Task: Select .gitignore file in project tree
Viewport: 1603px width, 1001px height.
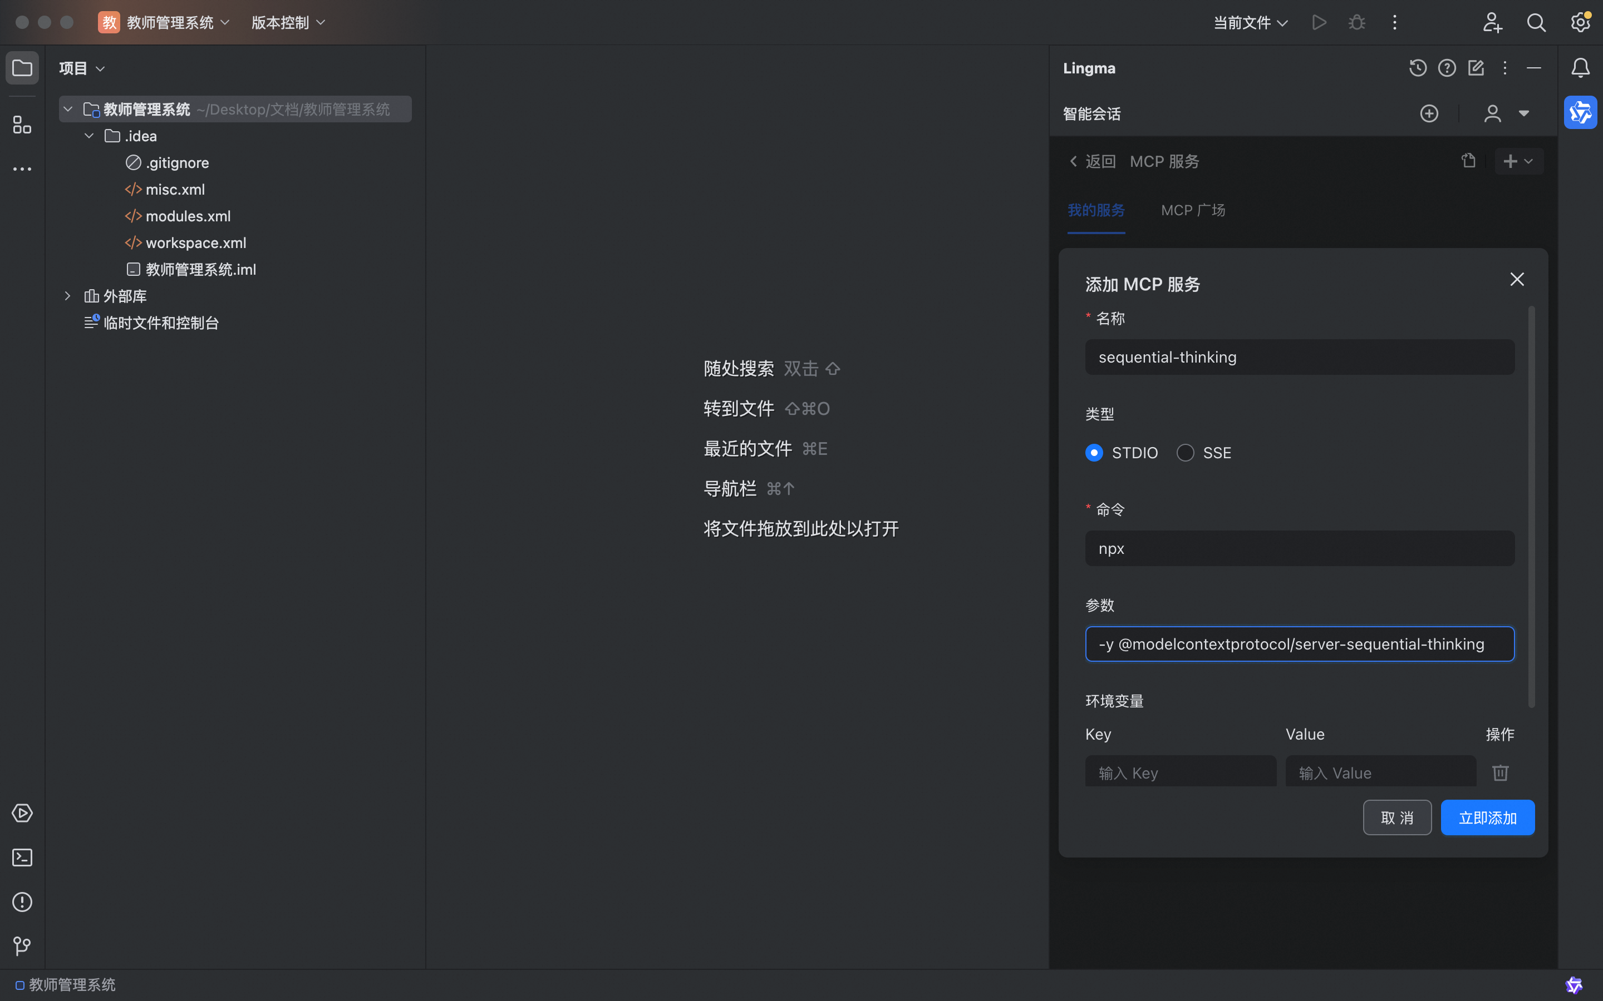Action: [168, 163]
